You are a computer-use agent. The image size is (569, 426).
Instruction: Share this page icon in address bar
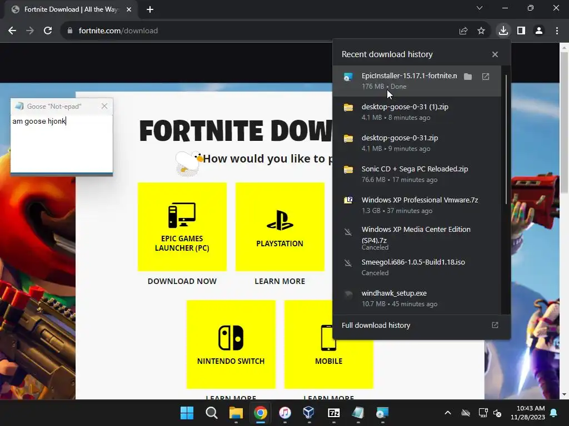(x=463, y=31)
